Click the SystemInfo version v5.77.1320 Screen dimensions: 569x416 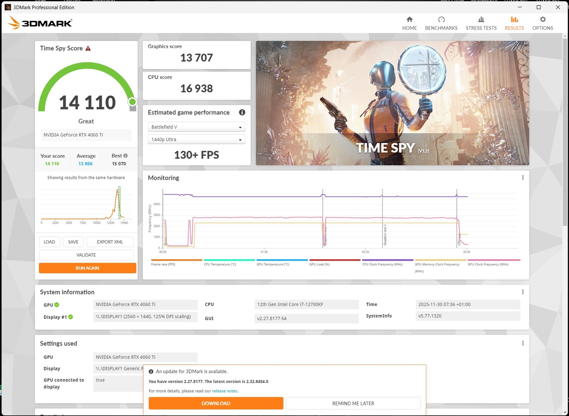468,316
